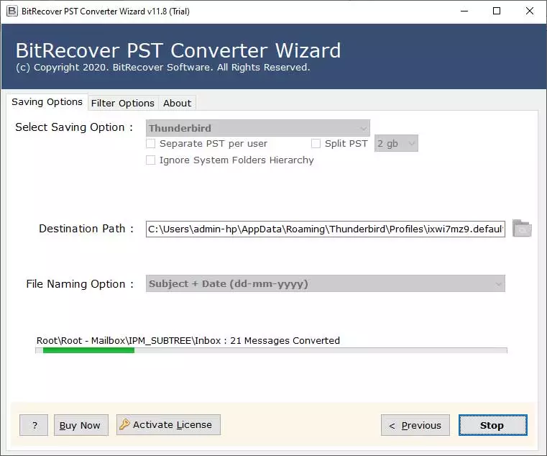This screenshot has height=456, width=547.
Task: Open the Thunderbird saving option dropdown
Action: (x=258, y=128)
